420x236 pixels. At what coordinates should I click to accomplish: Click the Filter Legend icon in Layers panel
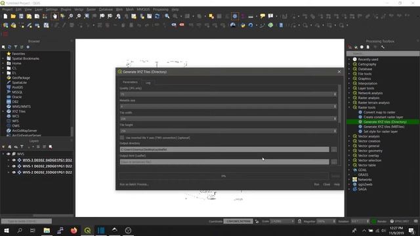click(22, 147)
